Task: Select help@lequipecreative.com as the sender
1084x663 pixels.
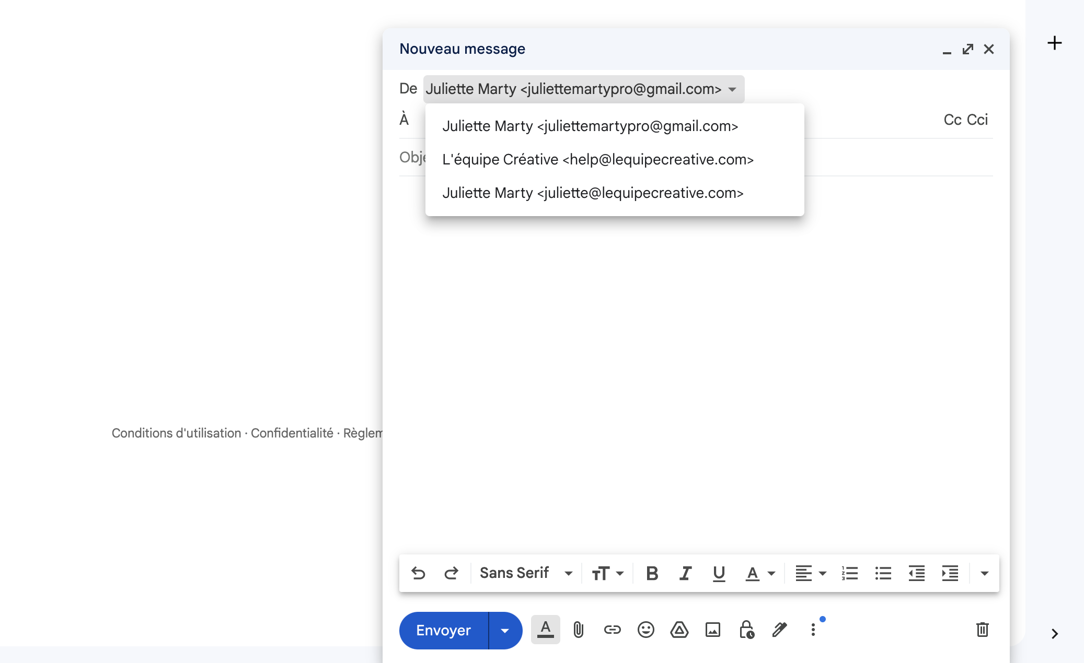Action: click(x=597, y=159)
